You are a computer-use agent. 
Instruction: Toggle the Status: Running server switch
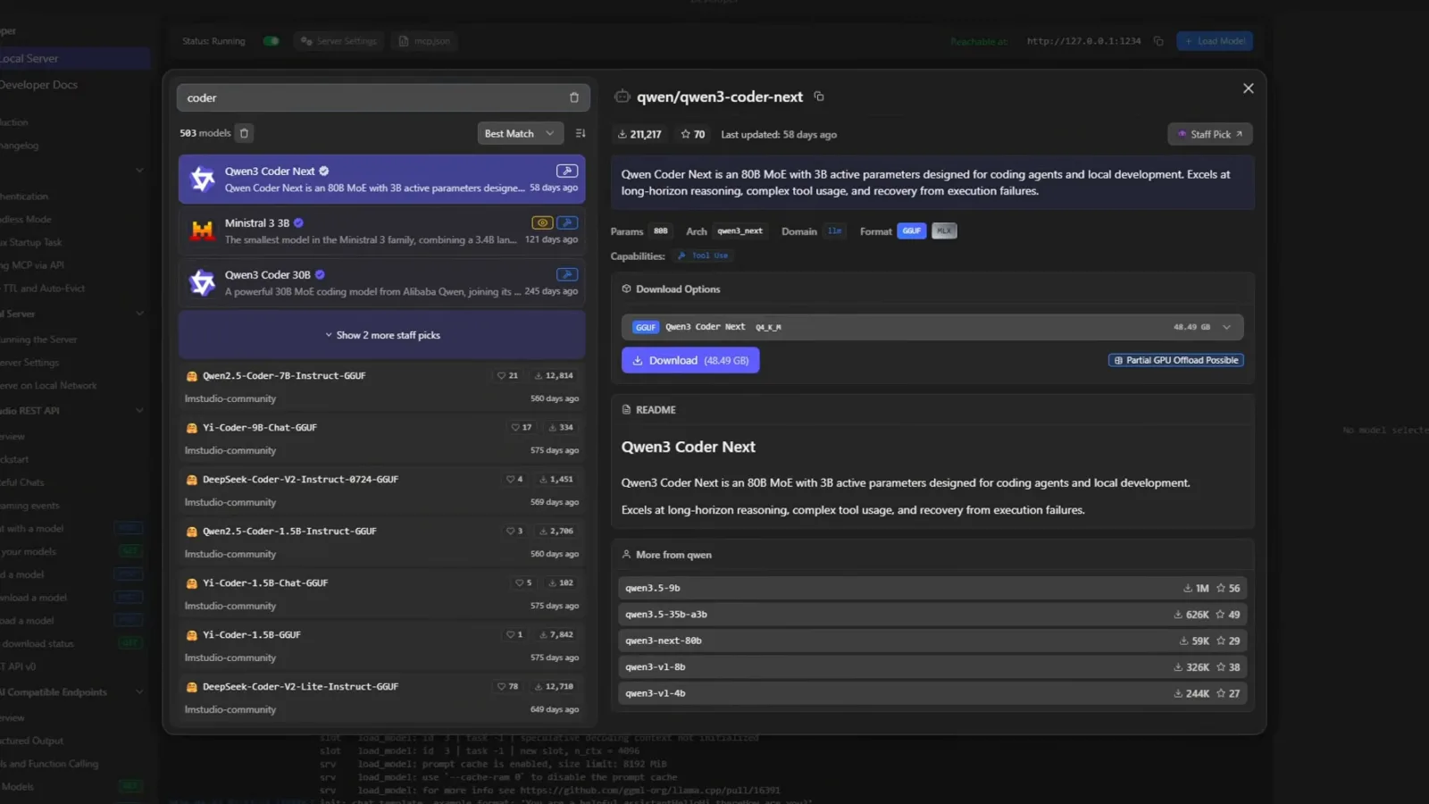272,41
